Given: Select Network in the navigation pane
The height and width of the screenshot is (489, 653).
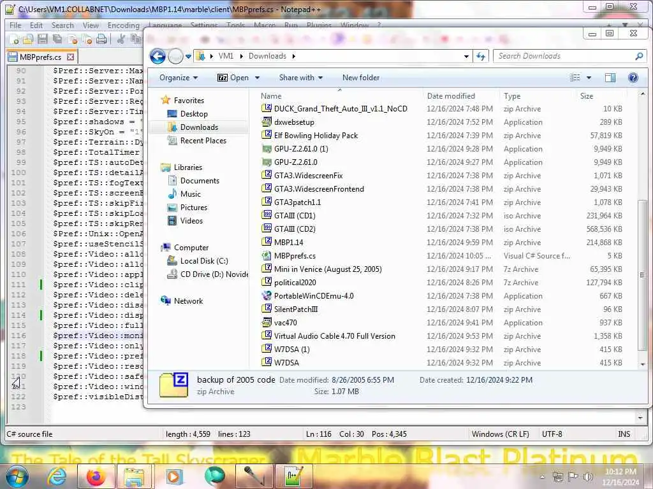Looking at the screenshot, I should (188, 301).
